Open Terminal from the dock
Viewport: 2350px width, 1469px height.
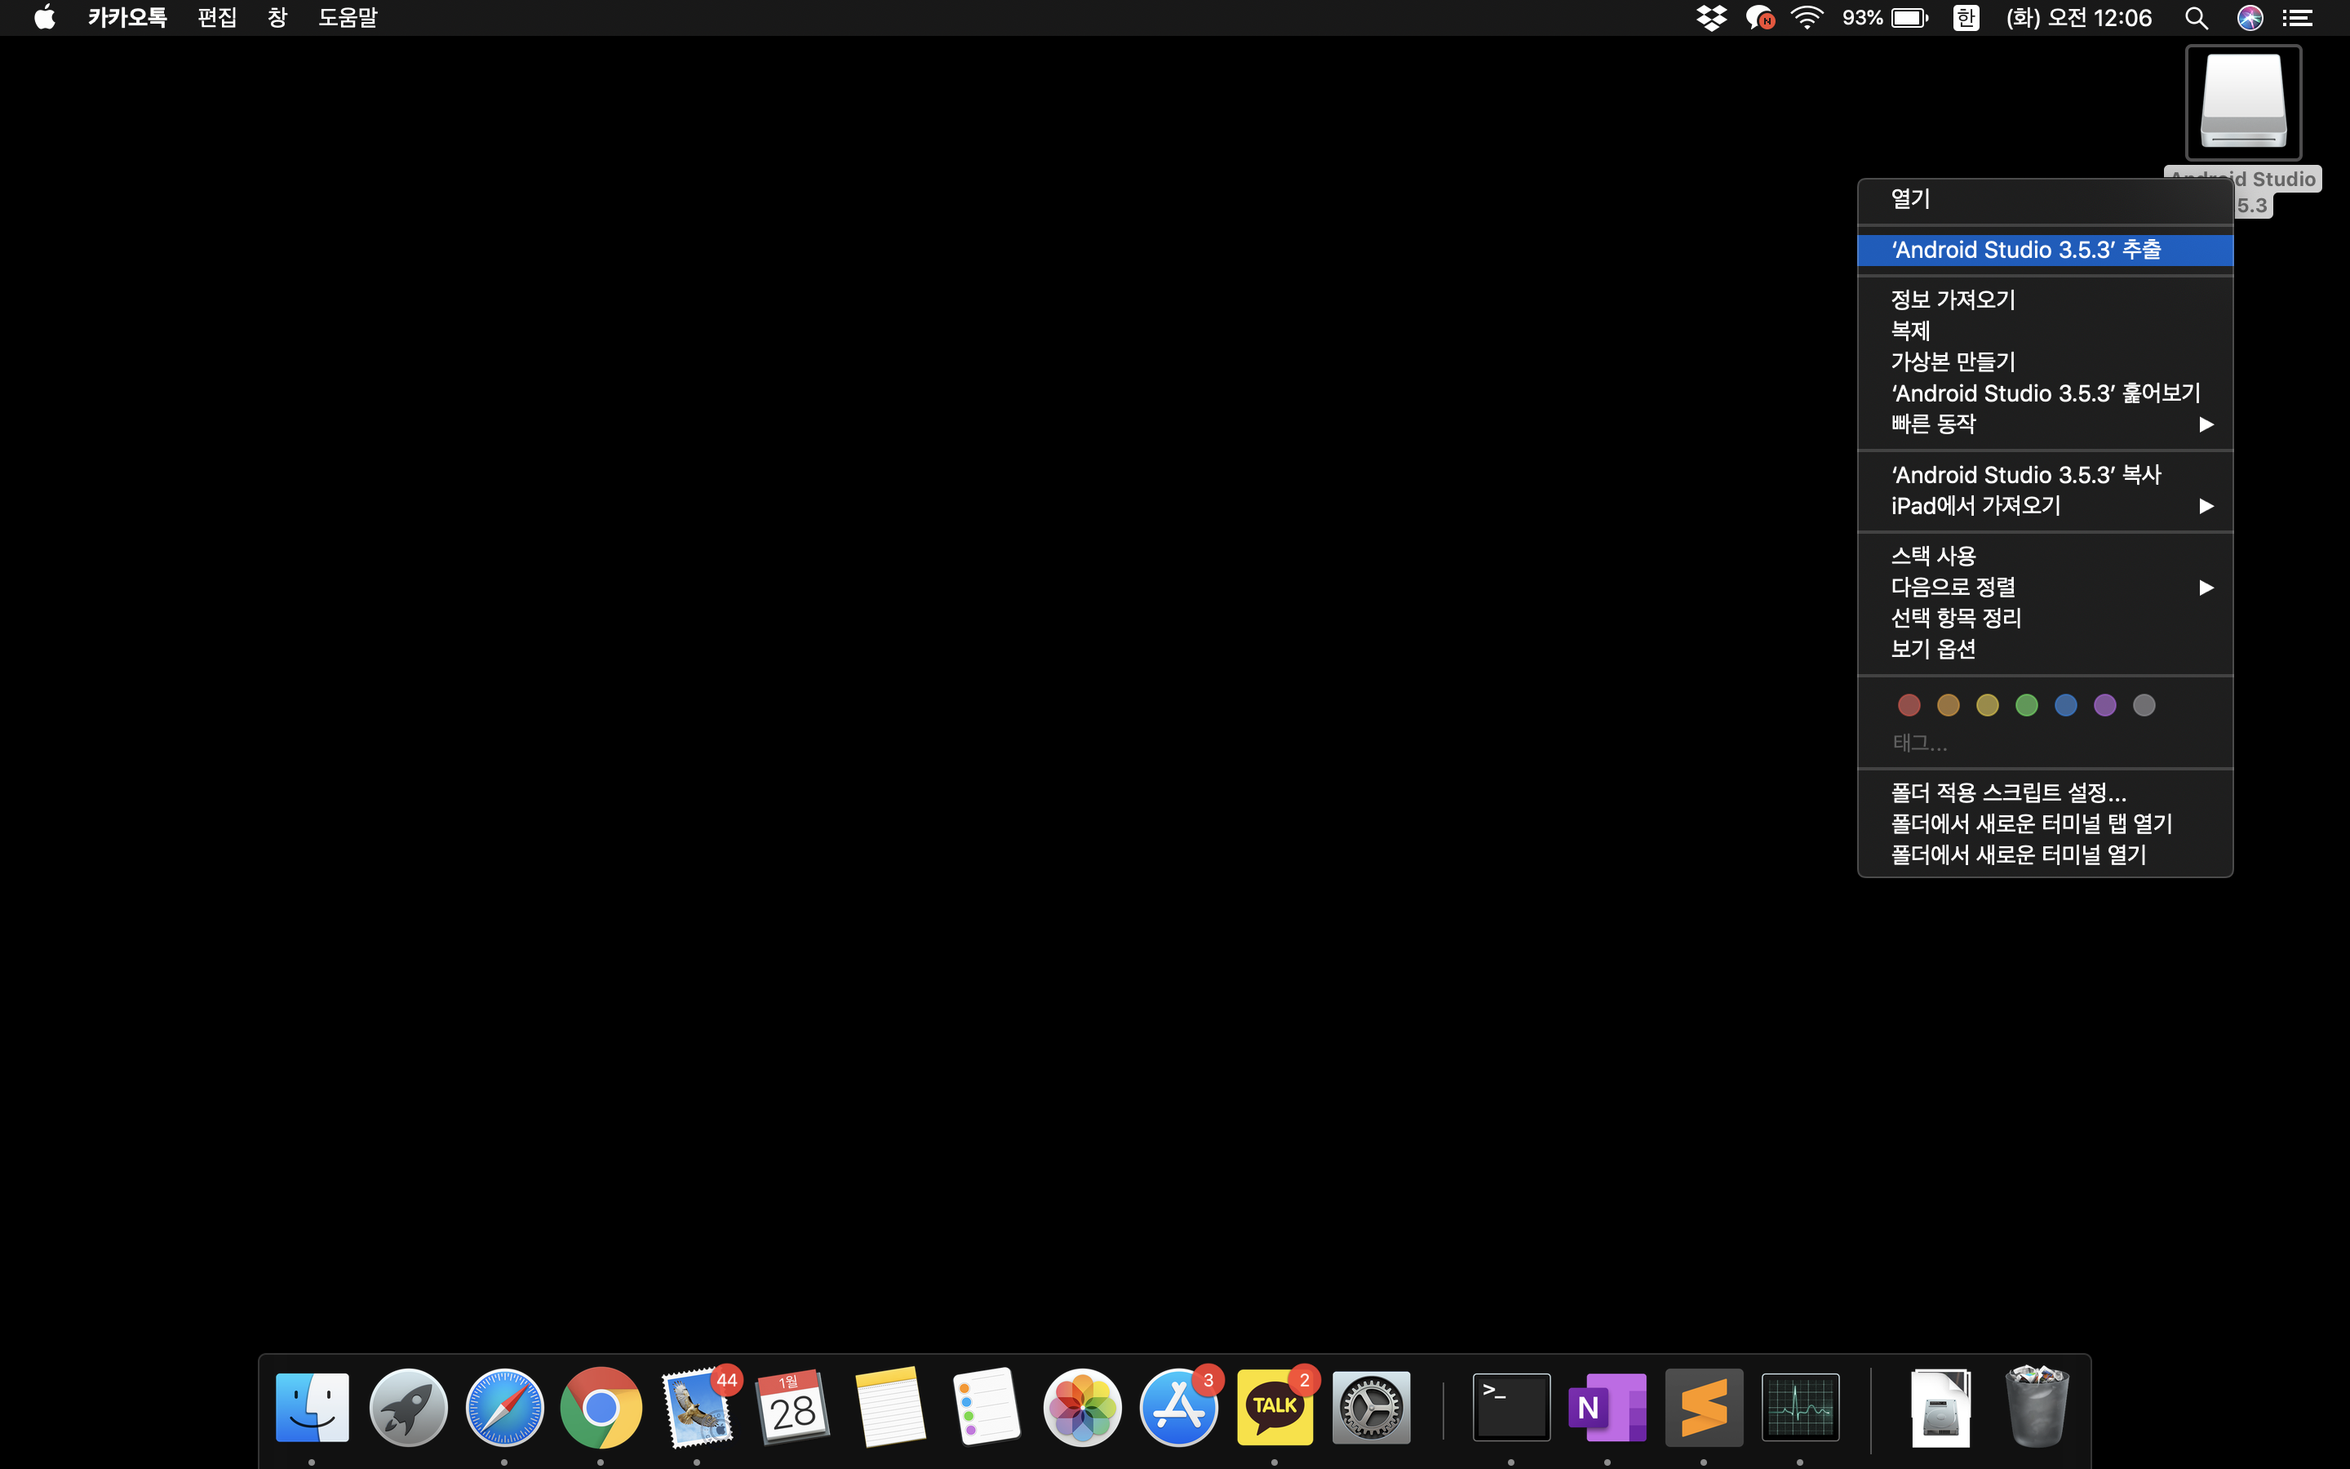1511,1407
